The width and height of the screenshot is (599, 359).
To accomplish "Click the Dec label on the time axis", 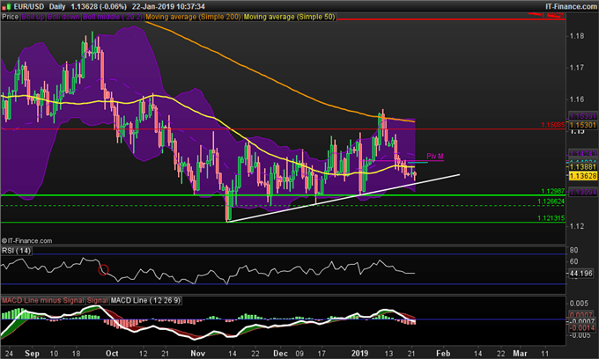I will point(280,353).
